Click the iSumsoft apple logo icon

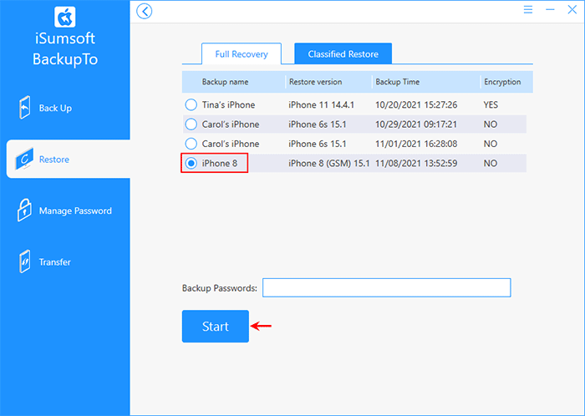tap(65, 17)
